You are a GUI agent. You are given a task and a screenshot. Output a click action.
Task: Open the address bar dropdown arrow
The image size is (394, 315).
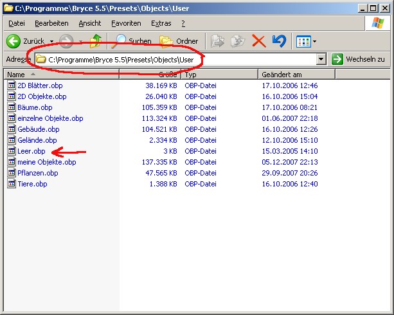(321, 59)
